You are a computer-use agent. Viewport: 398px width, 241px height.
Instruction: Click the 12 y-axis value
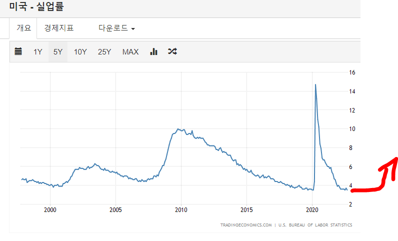(352, 110)
